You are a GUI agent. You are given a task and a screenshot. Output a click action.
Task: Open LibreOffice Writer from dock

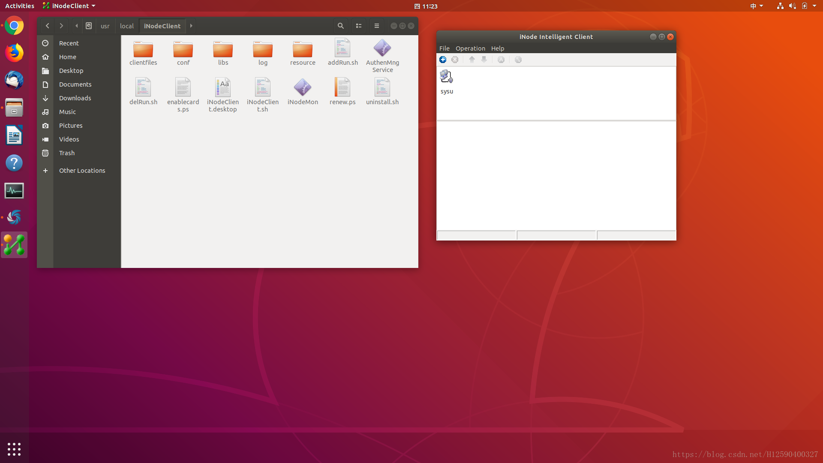coord(14,135)
